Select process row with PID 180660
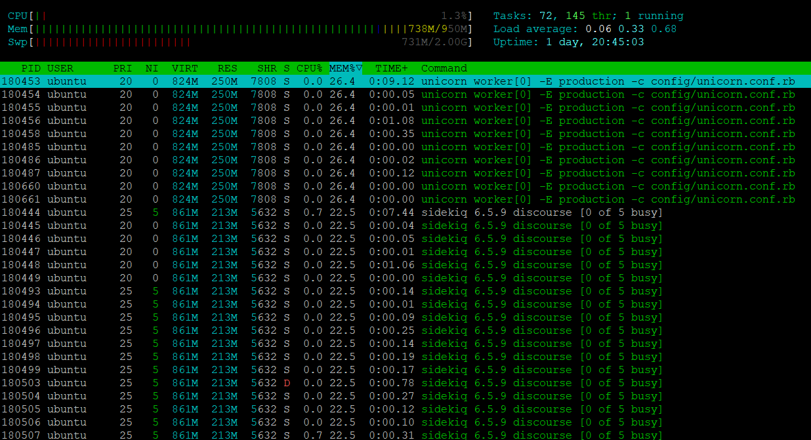The height and width of the screenshot is (440, 811). coord(405,186)
